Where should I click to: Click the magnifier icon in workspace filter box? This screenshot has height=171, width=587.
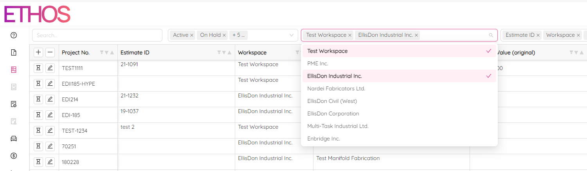click(491, 35)
